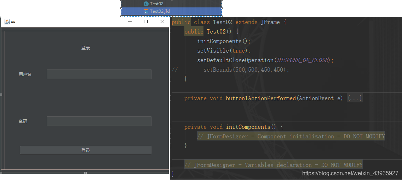Open the blog.csdn.net watermark link
This screenshot has height=180, width=402.
coord(350,173)
